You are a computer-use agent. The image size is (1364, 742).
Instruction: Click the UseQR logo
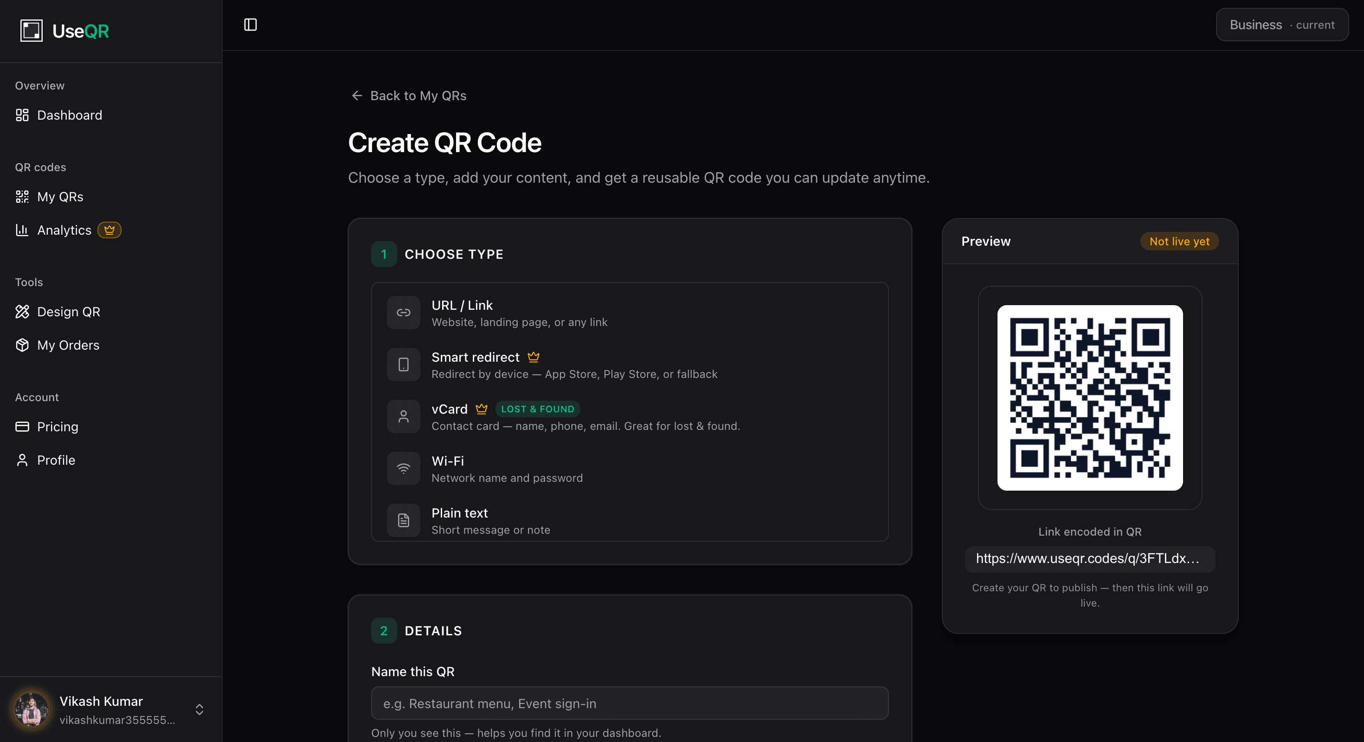(64, 30)
